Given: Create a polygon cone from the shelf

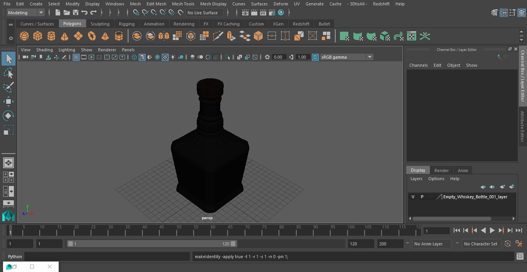Looking at the screenshot, I should click(x=65, y=36).
